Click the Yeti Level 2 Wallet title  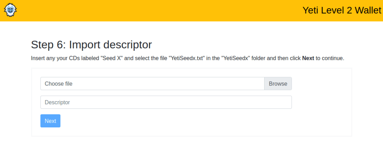(x=341, y=10)
